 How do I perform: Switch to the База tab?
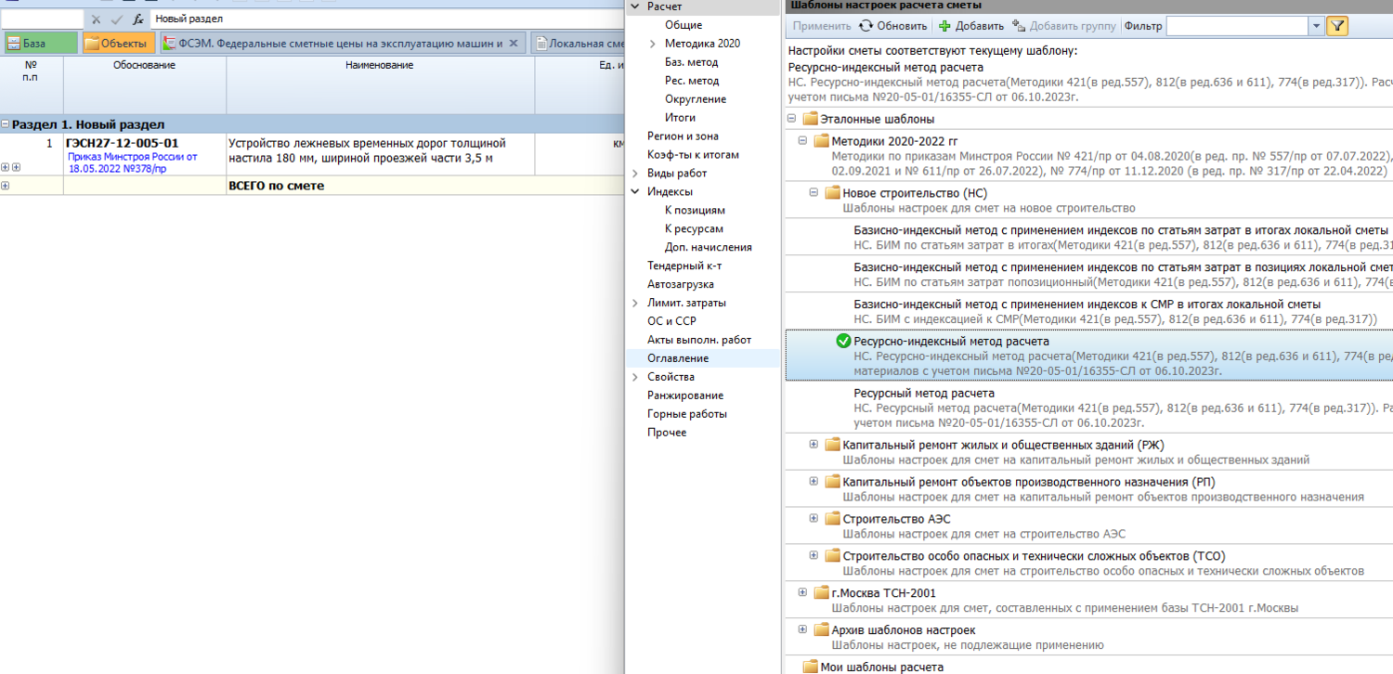pyautogui.click(x=41, y=43)
